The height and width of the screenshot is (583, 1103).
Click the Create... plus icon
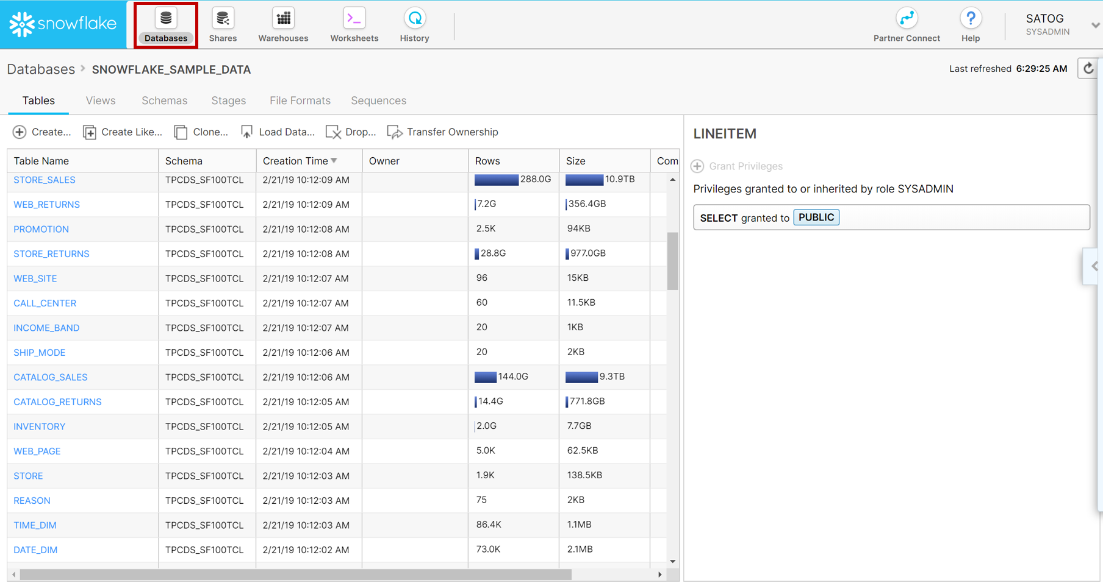pyautogui.click(x=20, y=132)
